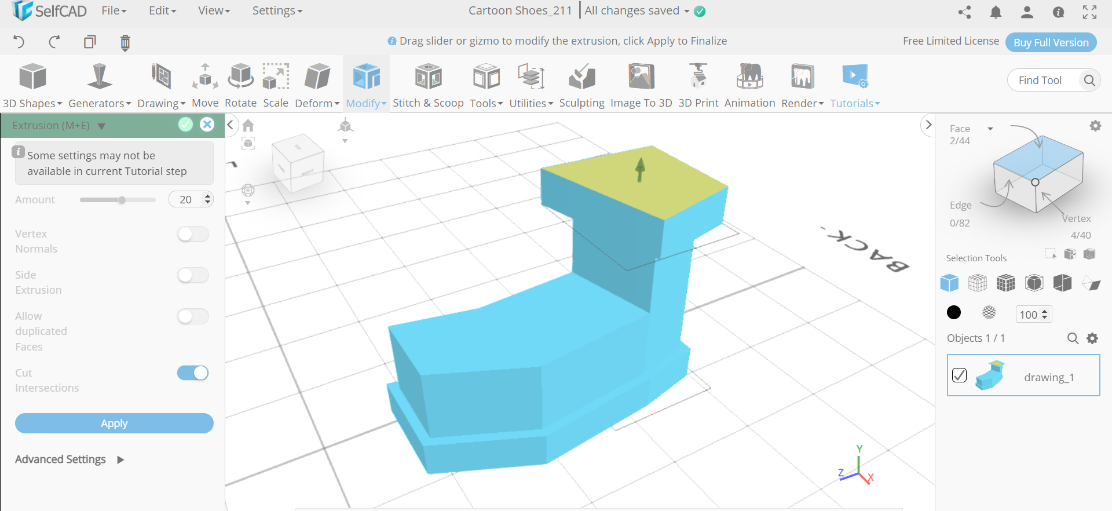Open the Drawing tools dropdown
Screen dimensions: 1112x511
point(161,86)
